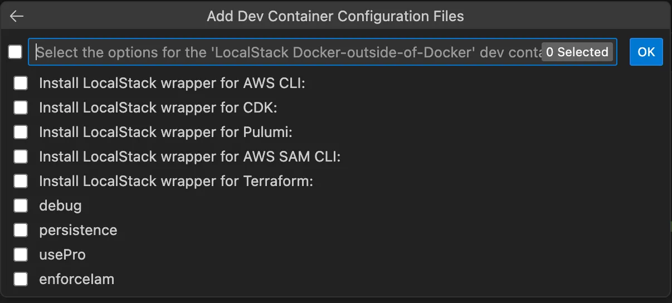Click the 0 Selected badge
Screen dimensions: 672x303
(x=577, y=52)
